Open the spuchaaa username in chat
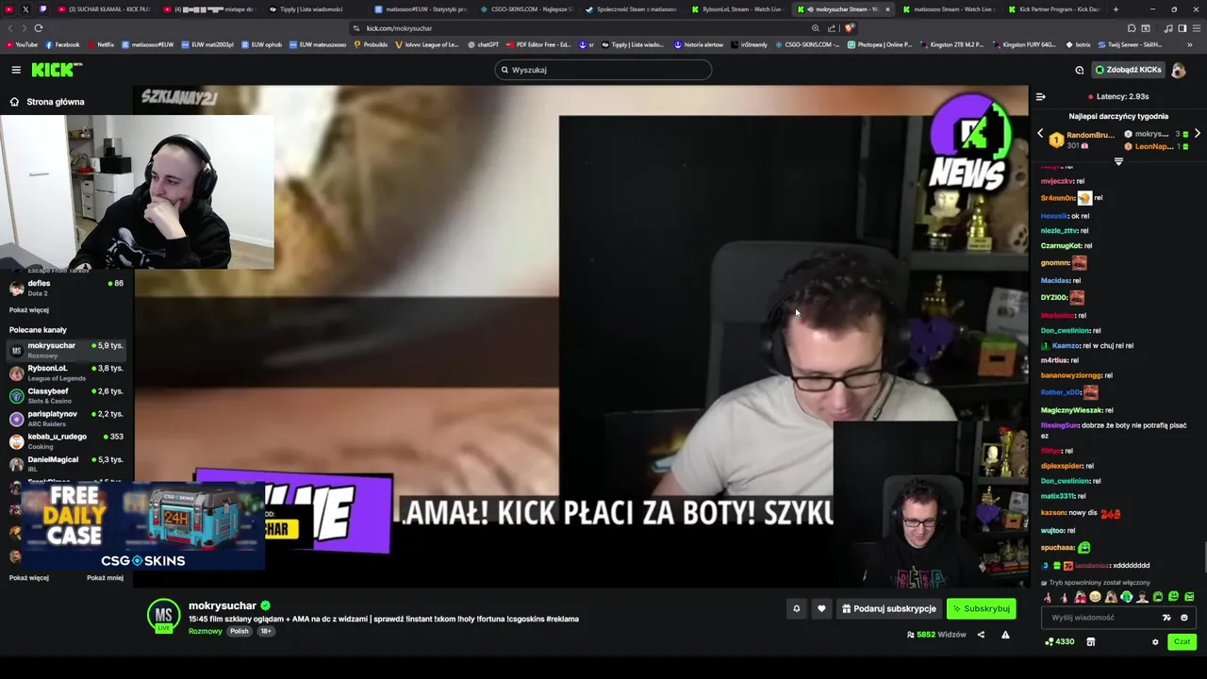This screenshot has width=1207, height=679. [1057, 548]
